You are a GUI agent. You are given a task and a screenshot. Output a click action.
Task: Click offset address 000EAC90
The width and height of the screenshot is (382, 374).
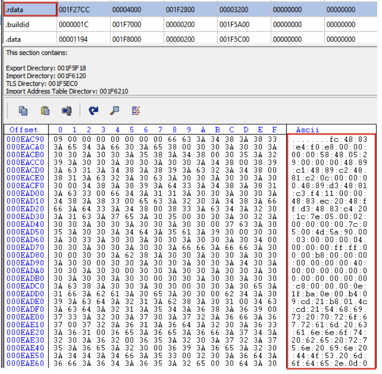coord(25,139)
